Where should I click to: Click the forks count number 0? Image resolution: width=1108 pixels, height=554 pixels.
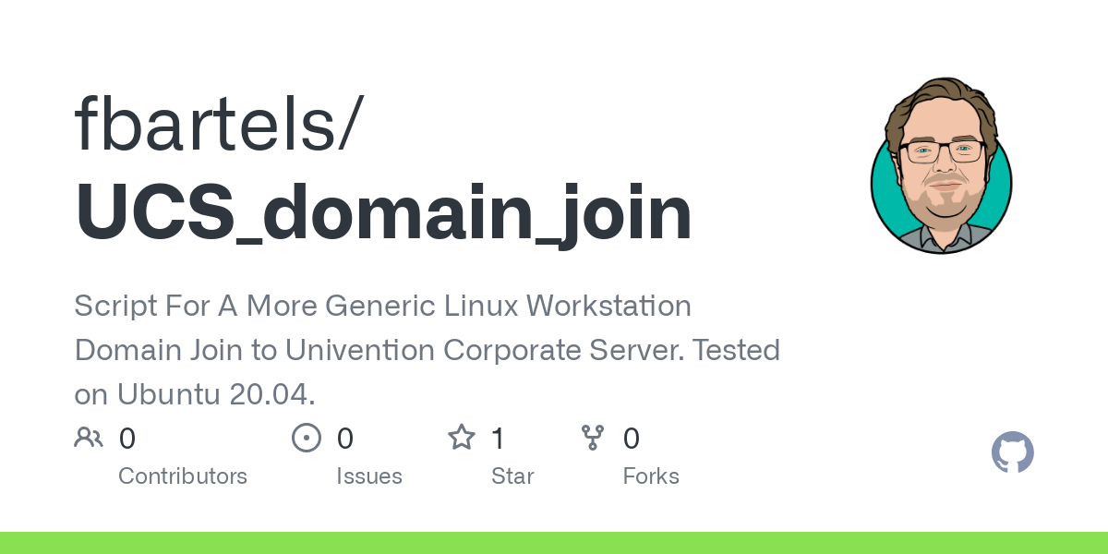tap(632, 439)
